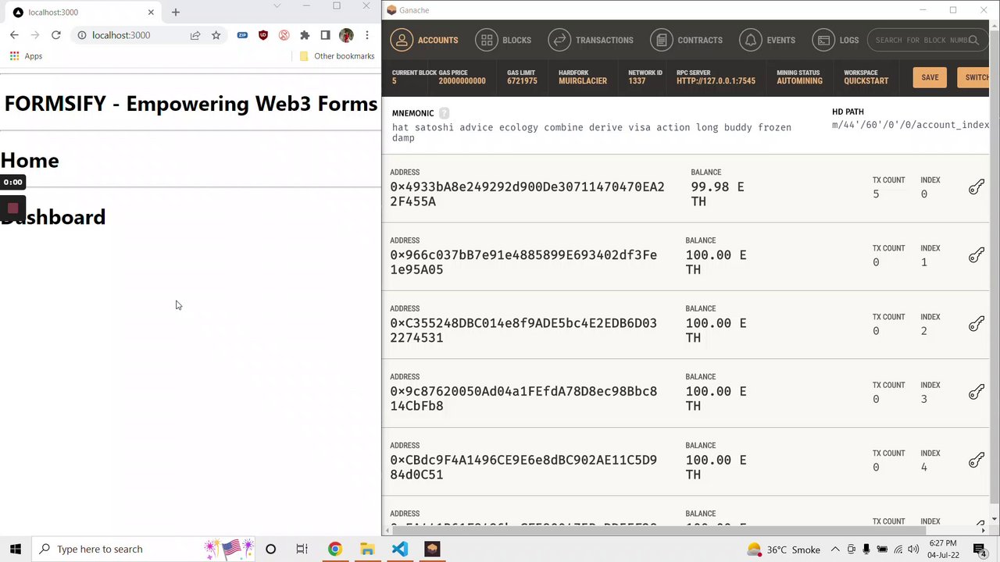
Task: Close the localhost:3000 tab
Action: pyautogui.click(x=152, y=12)
